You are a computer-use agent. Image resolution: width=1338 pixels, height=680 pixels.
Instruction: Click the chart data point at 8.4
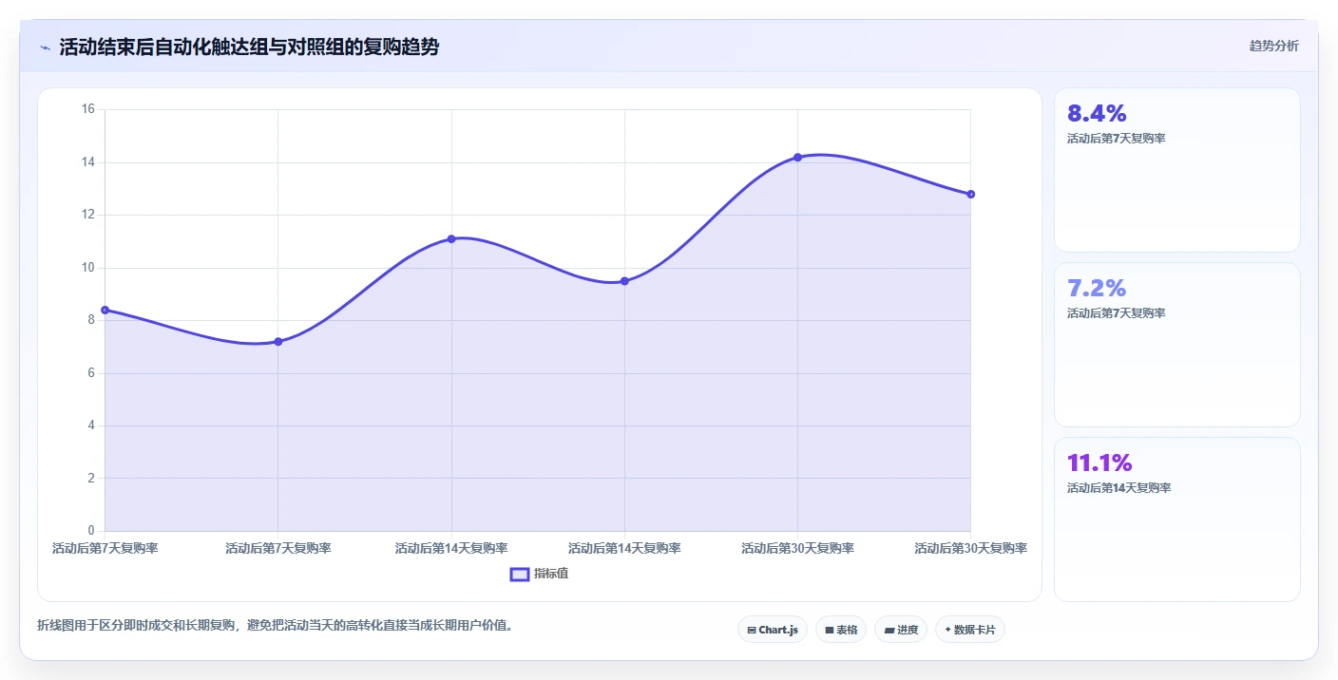point(105,310)
